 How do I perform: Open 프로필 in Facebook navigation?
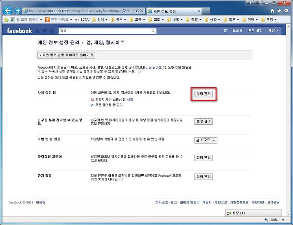coord(237,30)
